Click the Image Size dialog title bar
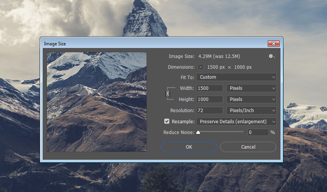Image resolution: width=327 pixels, height=192 pixels. (x=154, y=44)
